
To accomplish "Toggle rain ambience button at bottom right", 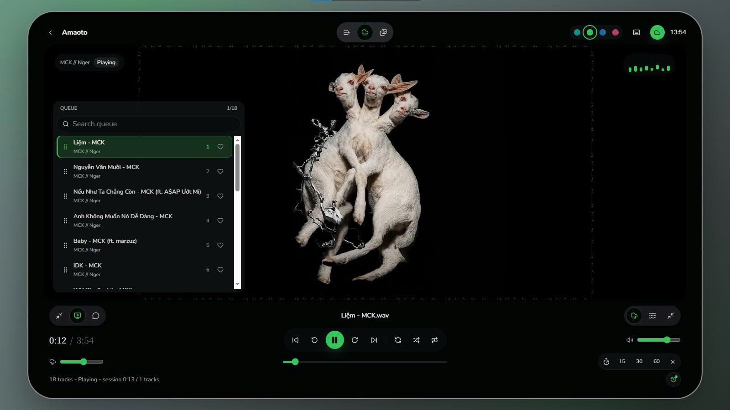I will [x=634, y=316].
